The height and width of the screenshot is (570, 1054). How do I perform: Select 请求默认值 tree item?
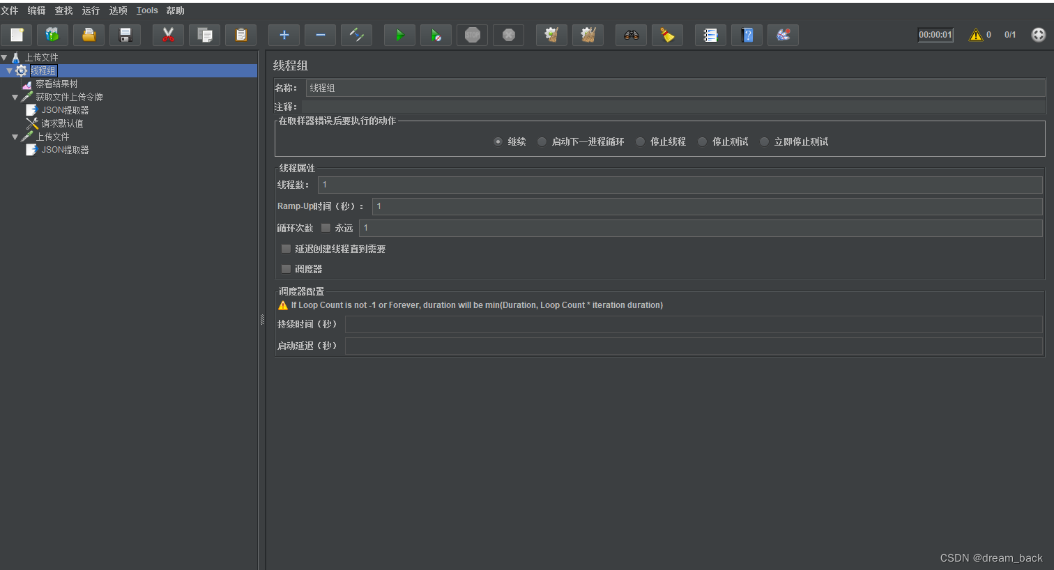click(62, 124)
